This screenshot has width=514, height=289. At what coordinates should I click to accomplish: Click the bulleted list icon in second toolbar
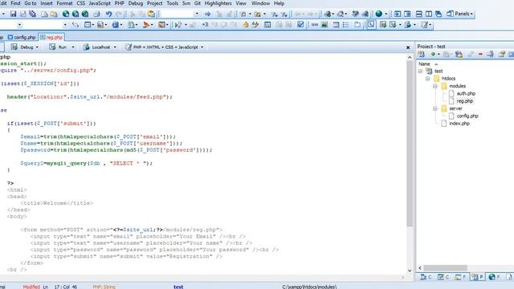click(x=346, y=25)
